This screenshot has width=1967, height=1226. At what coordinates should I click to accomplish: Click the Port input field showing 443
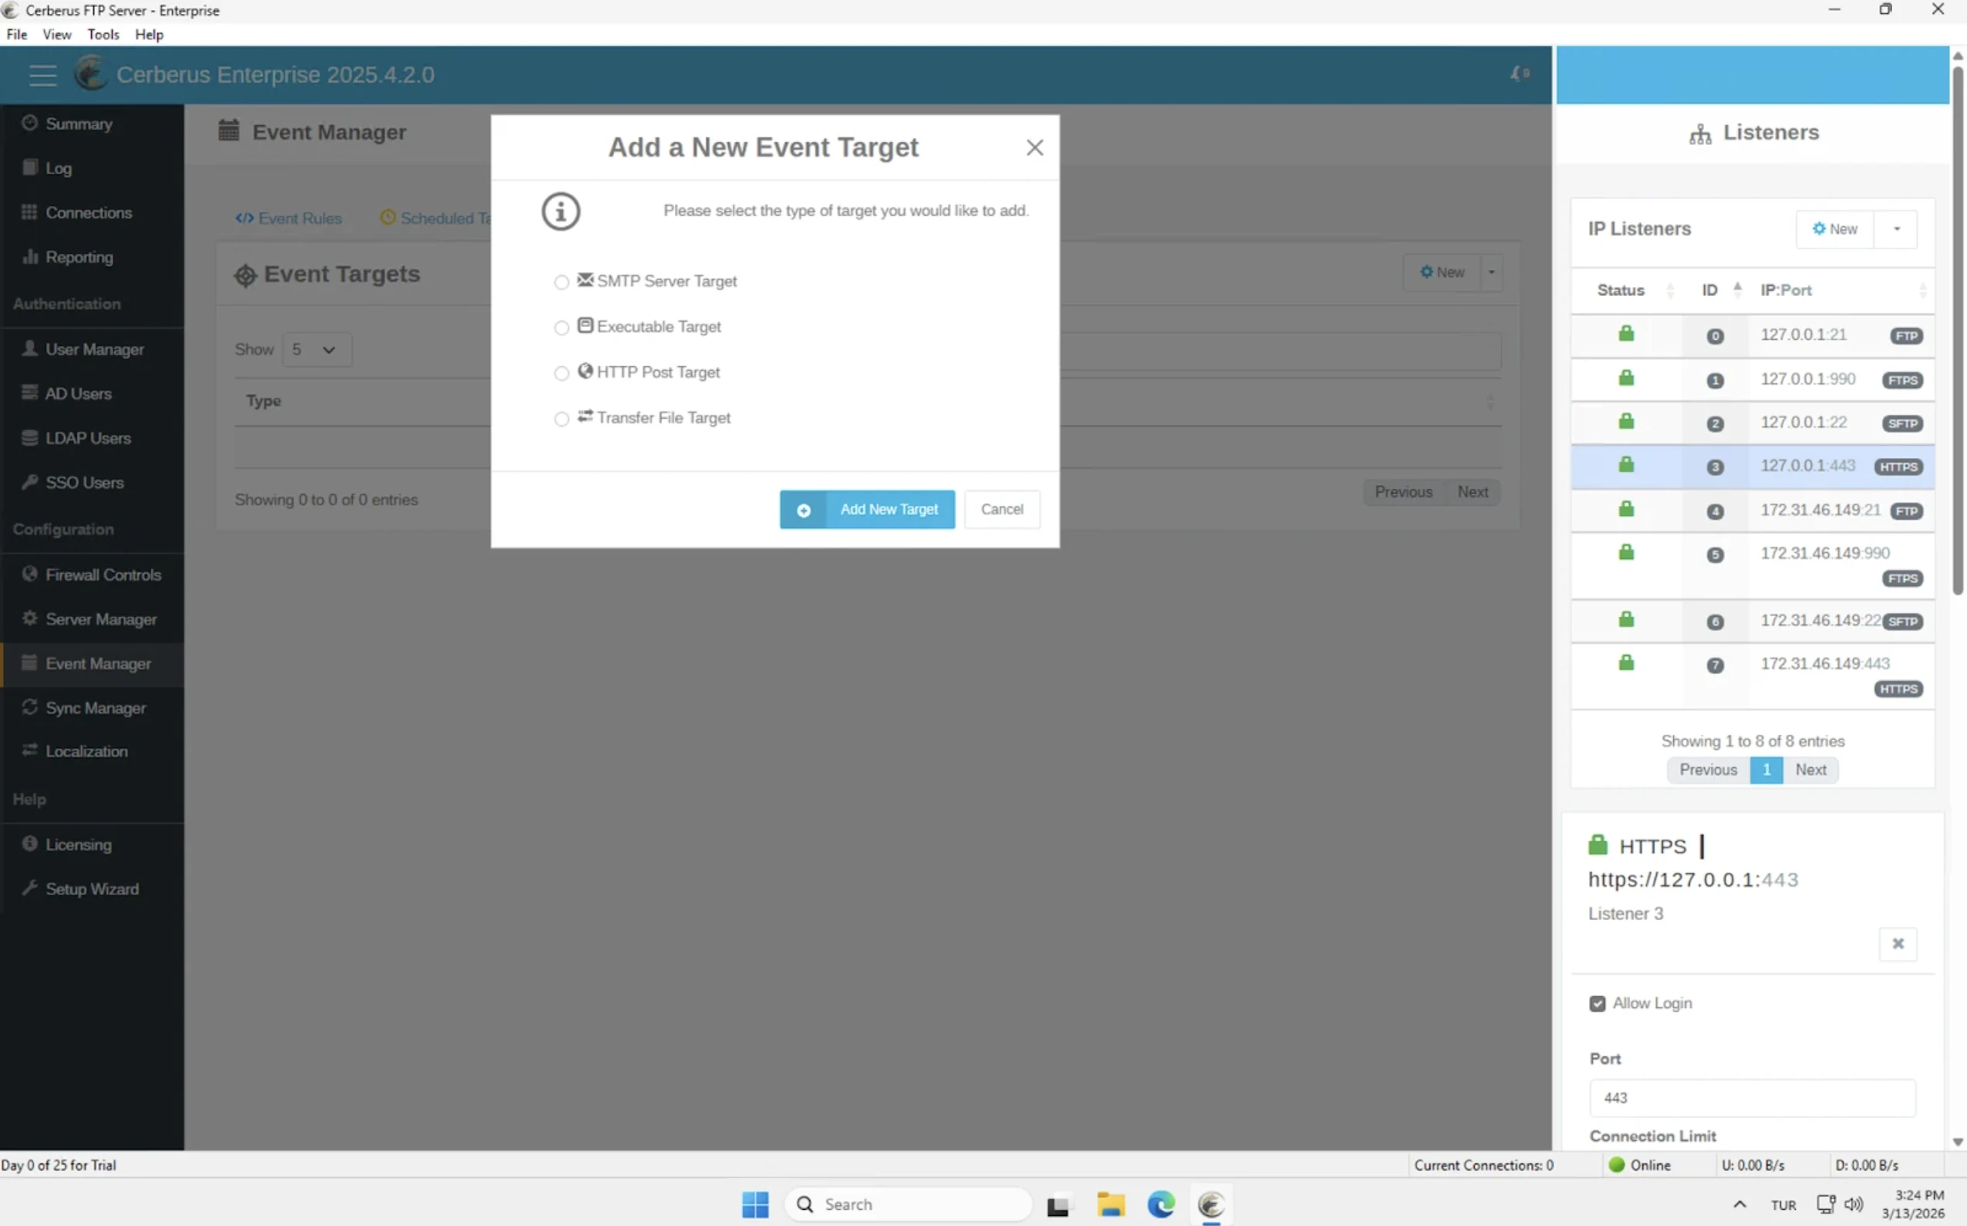point(1752,1098)
